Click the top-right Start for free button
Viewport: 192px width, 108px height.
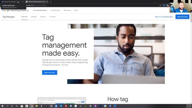tap(182, 17)
